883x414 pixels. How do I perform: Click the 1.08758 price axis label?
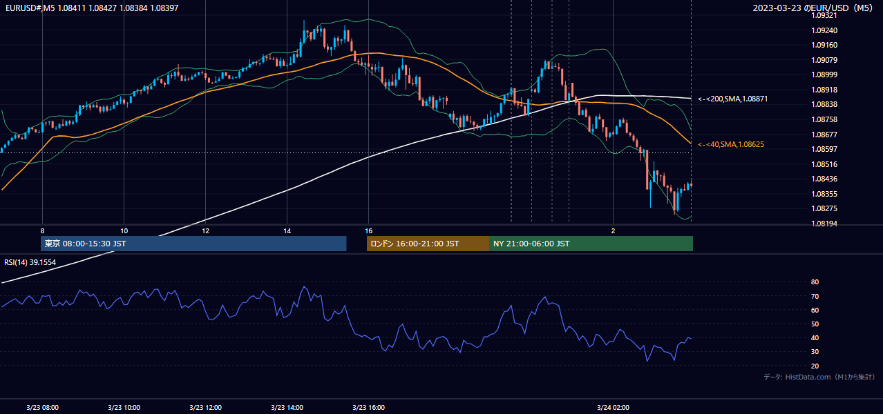coord(824,119)
